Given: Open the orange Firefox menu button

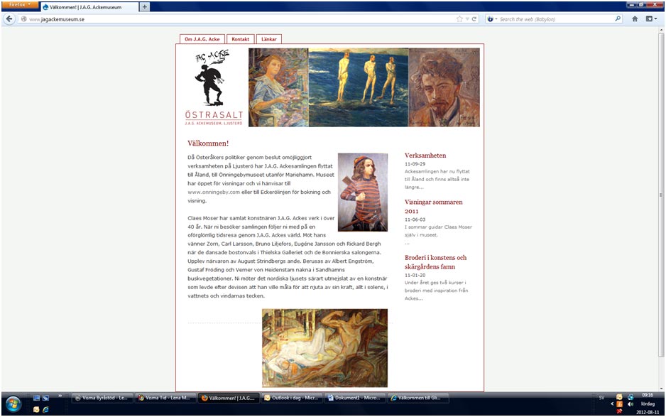Looking at the screenshot, I should pos(20,5).
